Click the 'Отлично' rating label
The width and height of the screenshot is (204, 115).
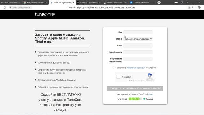[122, 99]
